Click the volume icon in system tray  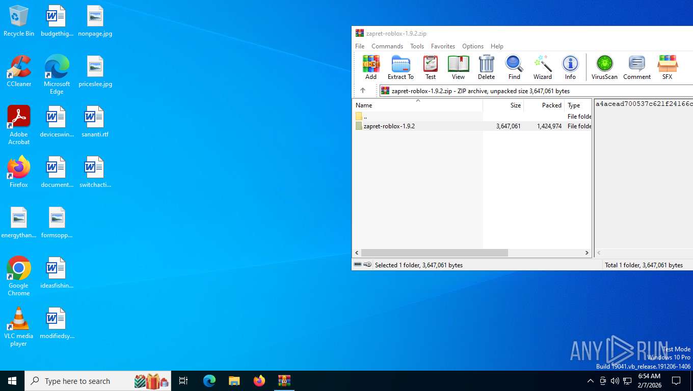(615, 381)
